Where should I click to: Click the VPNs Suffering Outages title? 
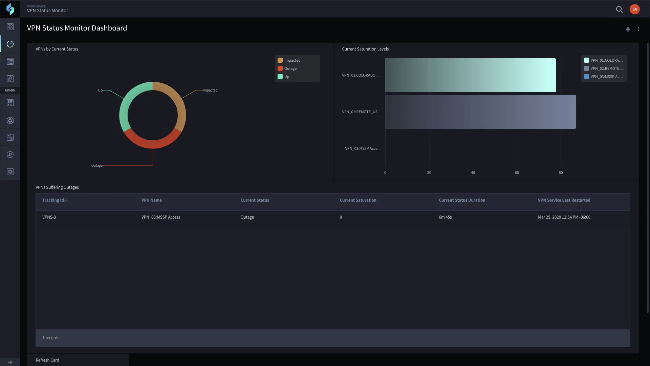[x=57, y=187]
